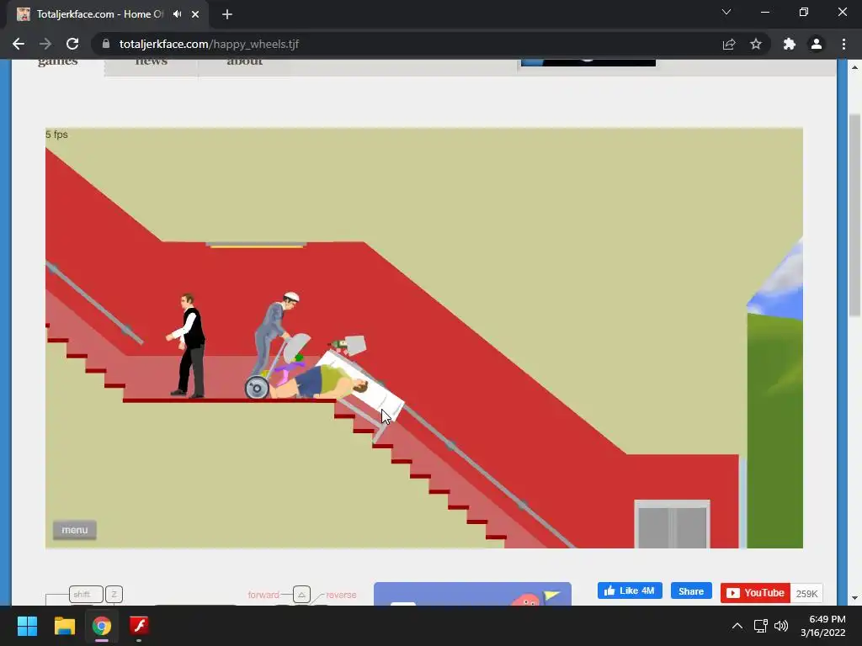The width and height of the screenshot is (862, 646).
Task: Click the grey elevator doors
Action: coord(672,527)
